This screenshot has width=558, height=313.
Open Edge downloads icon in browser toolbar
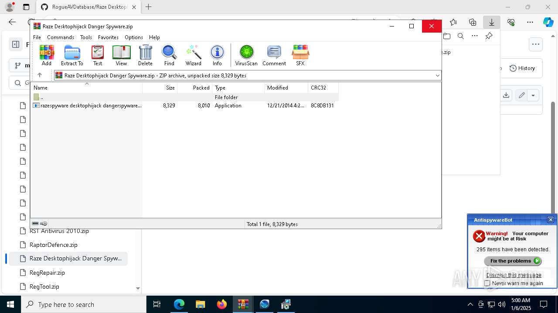(491, 22)
